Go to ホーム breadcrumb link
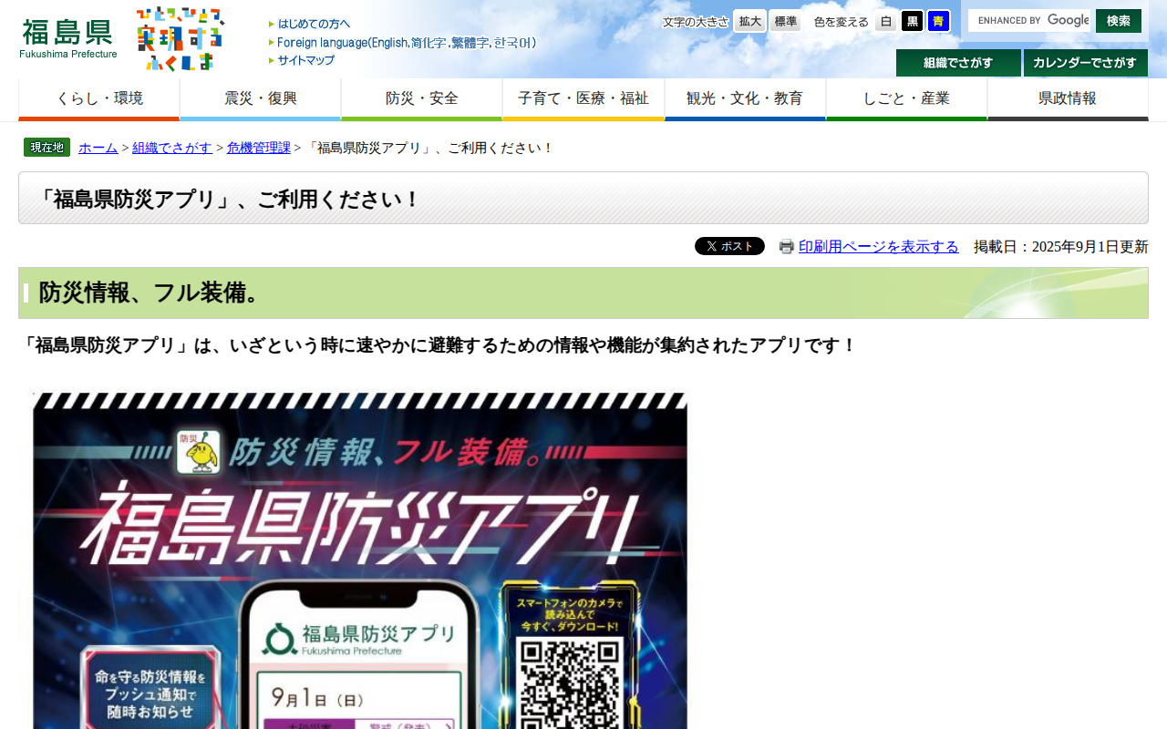The image size is (1167, 729). point(98,148)
